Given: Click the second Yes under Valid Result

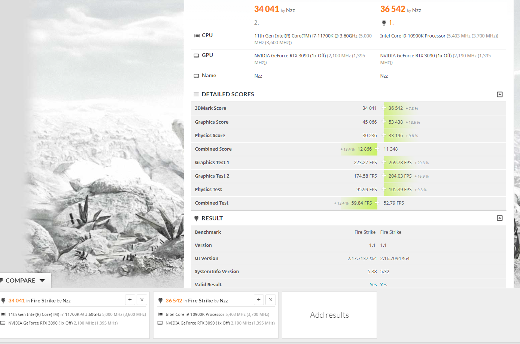Looking at the screenshot, I should pos(384,285).
